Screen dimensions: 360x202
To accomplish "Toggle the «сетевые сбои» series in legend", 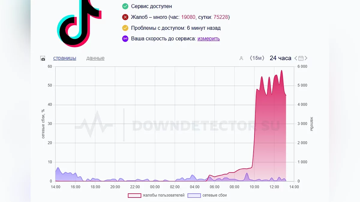I will (x=207, y=195).
